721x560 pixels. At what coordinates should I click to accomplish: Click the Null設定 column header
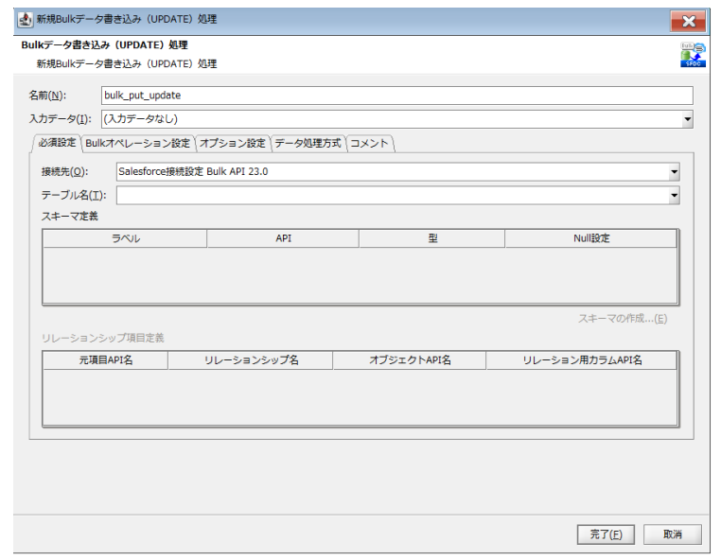click(590, 238)
